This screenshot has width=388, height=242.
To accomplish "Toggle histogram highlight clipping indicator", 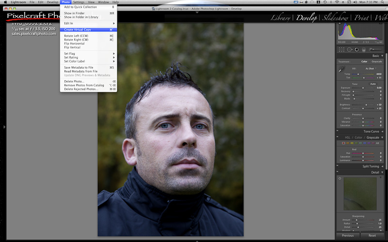I will pyautogui.click(x=381, y=23).
